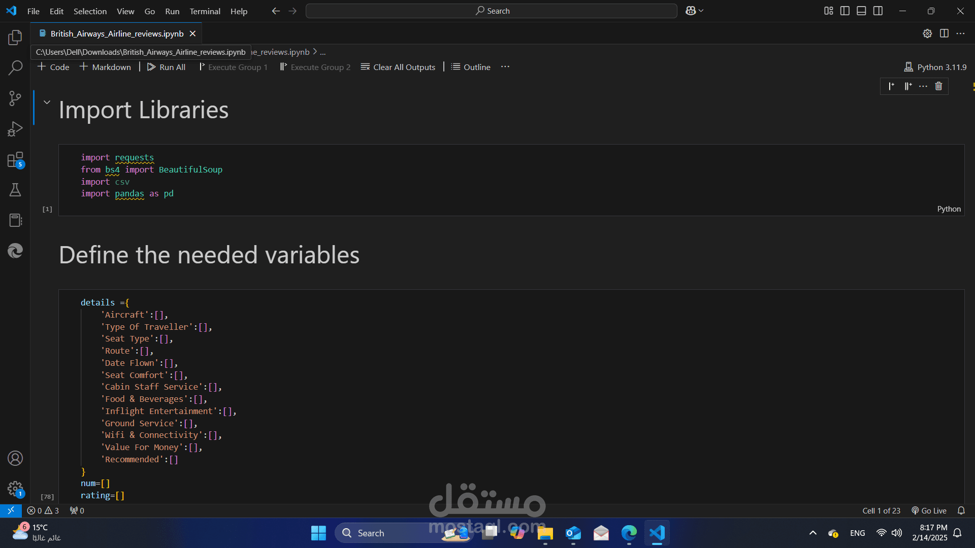Click errors and warnings count in status bar
The image size is (975, 548).
pos(43,510)
